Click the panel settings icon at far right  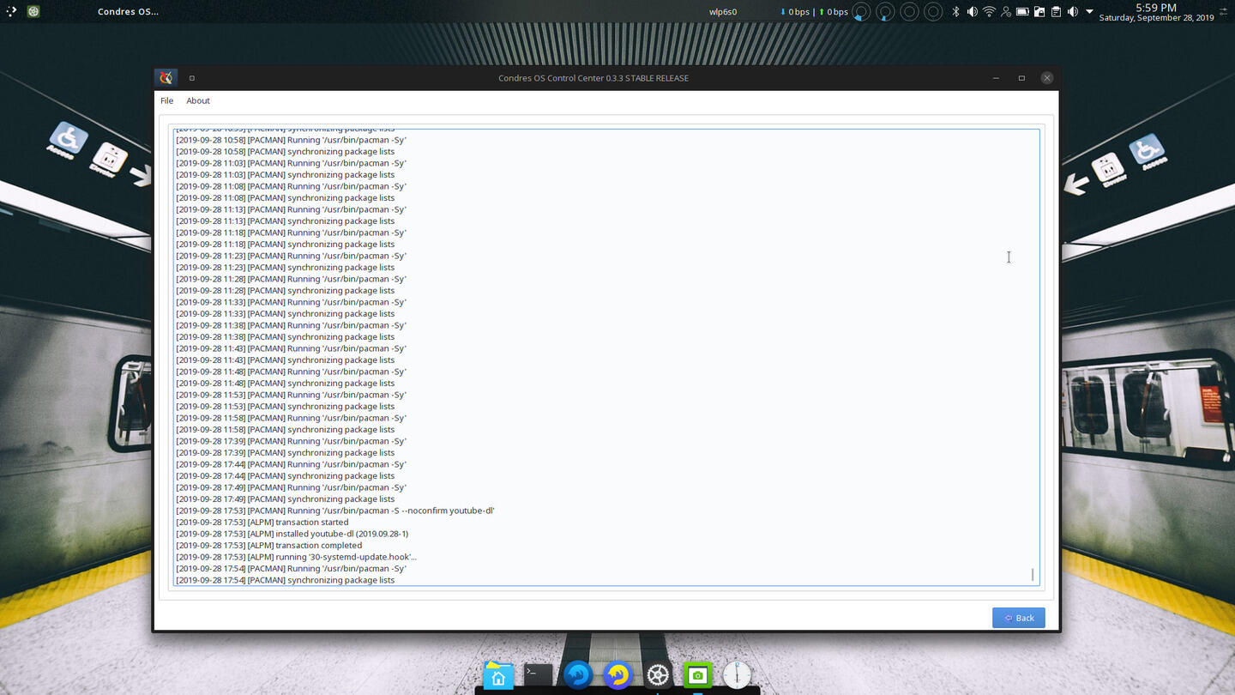coord(1225,12)
